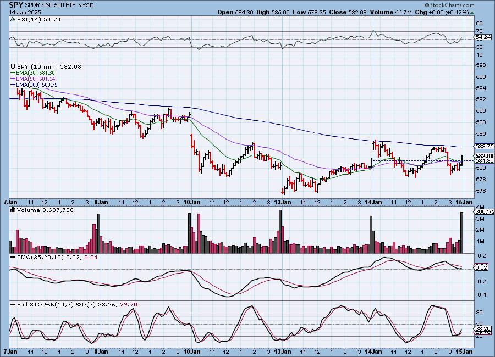Image resolution: width=495 pixels, height=357 pixels.
Task: Click the RSI(14) 54.24 panel label
Action: pos(39,20)
